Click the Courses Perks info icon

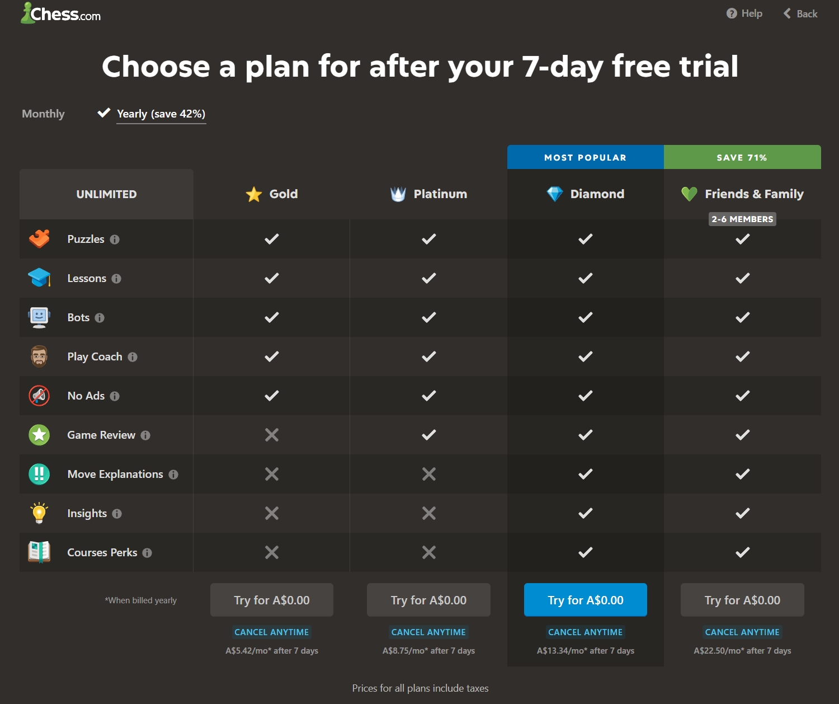pyautogui.click(x=147, y=553)
